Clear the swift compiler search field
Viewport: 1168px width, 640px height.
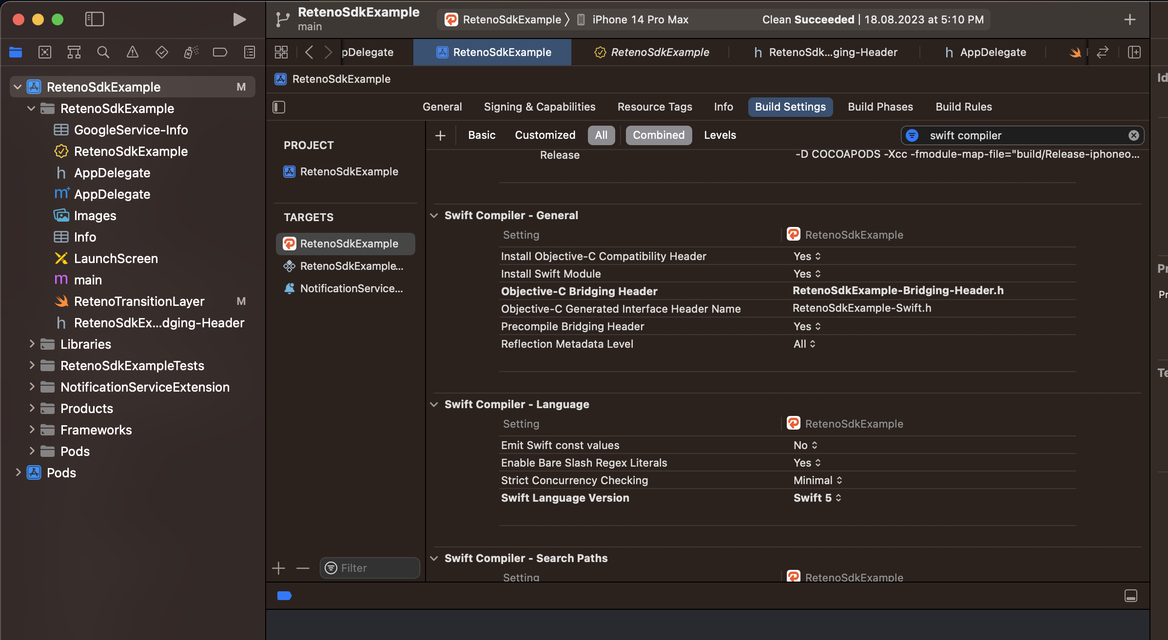point(1134,135)
